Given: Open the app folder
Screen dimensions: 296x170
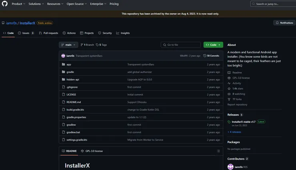Looking at the screenshot, I should pos(69,64).
